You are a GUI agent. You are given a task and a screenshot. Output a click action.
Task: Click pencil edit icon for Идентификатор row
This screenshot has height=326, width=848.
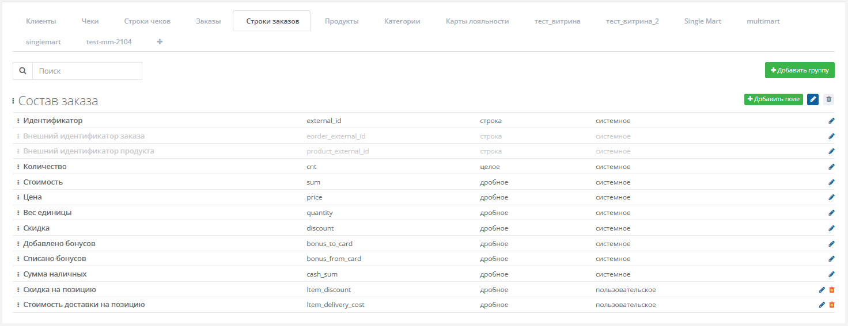click(831, 121)
